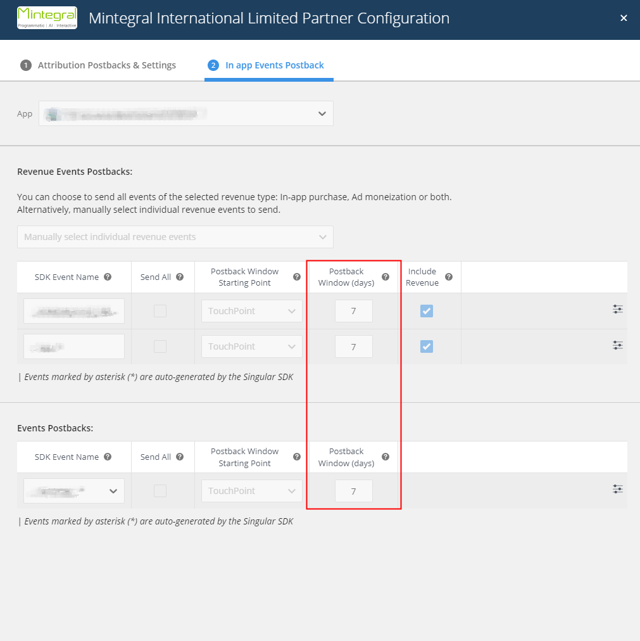640x641 pixels.
Task: Open the TouchPoint dropdown for first revenue event
Action: [251, 311]
